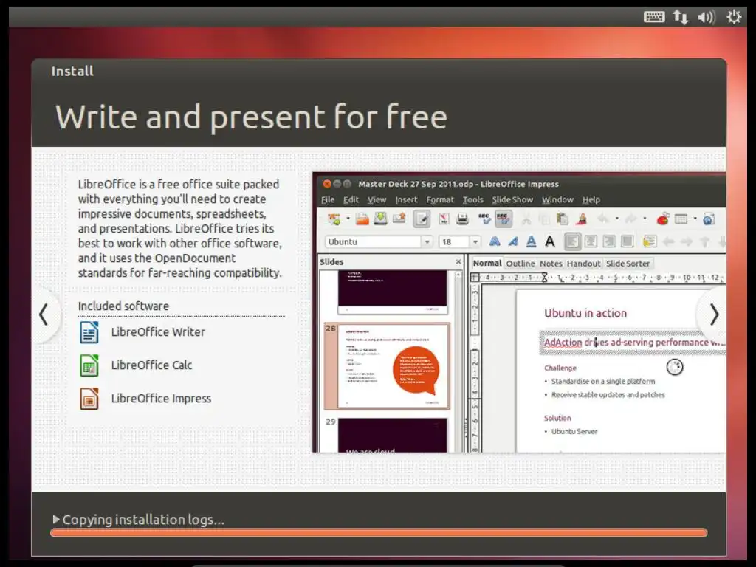Screen dimensions: 756x567
Task: Open the Edit menu in Impress
Action: click(351, 199)
